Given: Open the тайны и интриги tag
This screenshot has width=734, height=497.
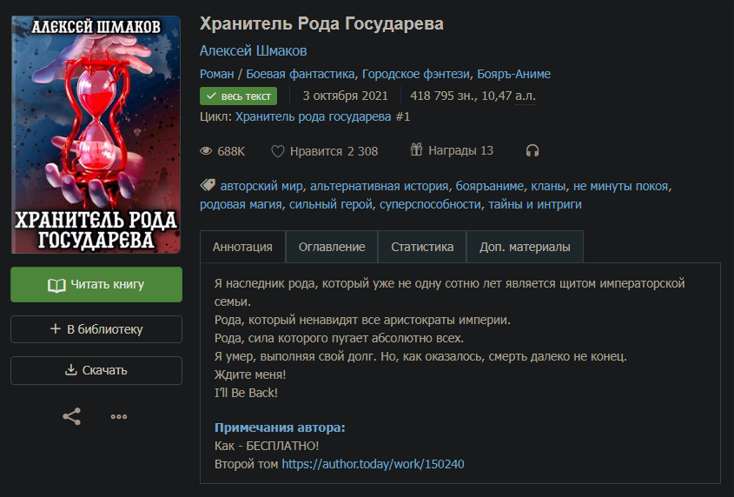Looking at the screenshot, I should click(x=535, y=205).
